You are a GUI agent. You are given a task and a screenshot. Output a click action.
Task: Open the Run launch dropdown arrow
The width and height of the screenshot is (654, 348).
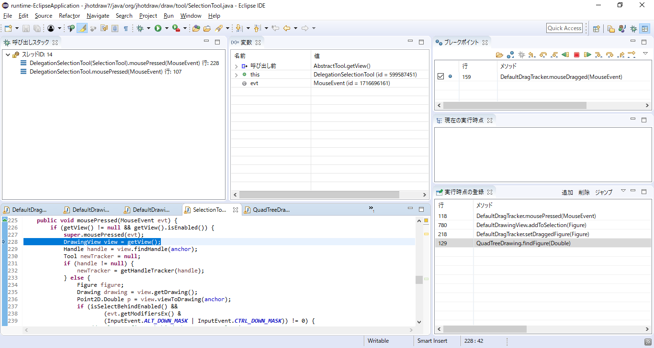[x=167, y=28]
